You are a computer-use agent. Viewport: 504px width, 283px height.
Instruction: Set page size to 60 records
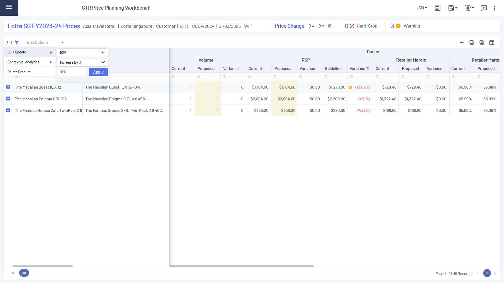click(x=35, y=273)
